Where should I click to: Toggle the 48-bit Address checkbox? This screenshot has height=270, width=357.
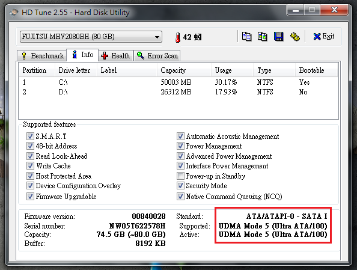[30, 146]
